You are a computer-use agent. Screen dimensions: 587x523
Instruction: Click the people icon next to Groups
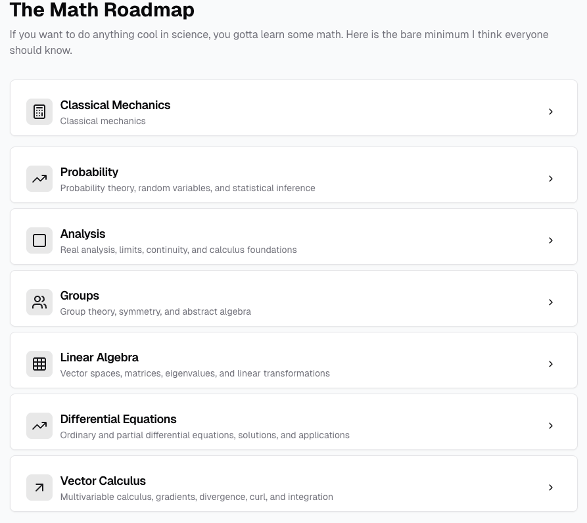[x=39, y=302]
